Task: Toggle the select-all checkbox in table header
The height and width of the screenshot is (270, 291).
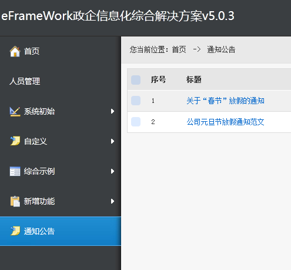Action: point(136,80)
